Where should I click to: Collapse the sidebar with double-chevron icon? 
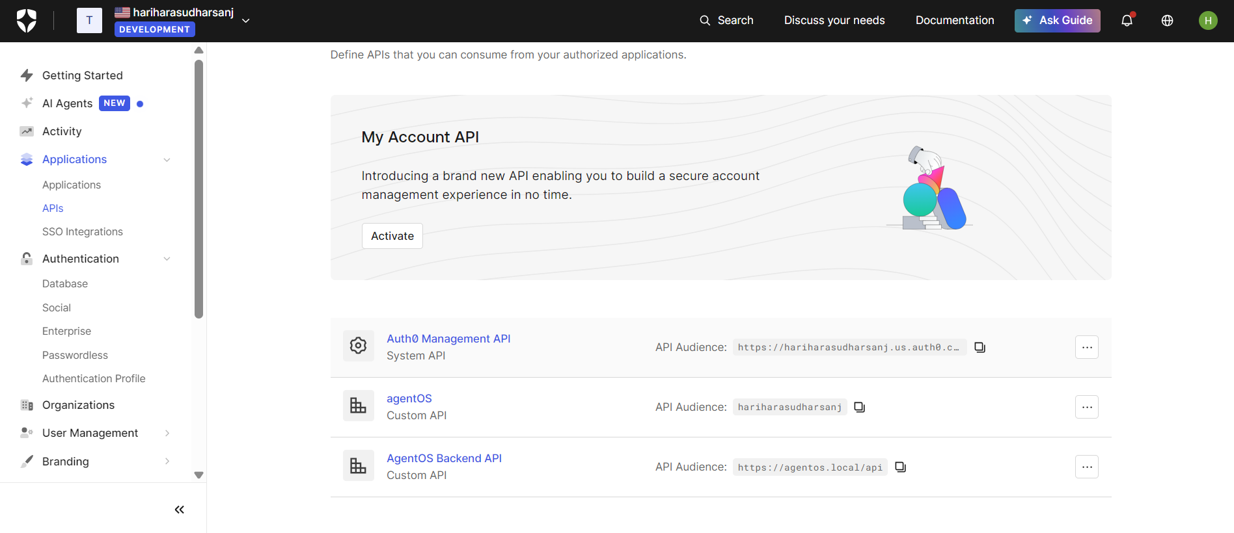pyautogui.click(x=179, y=510)
